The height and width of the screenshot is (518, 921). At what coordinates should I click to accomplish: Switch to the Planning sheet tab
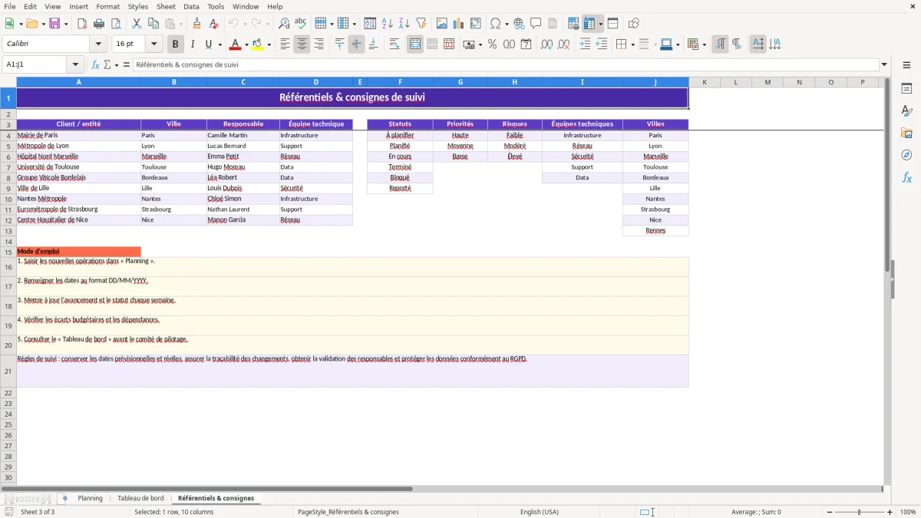[x=90, y=498]
